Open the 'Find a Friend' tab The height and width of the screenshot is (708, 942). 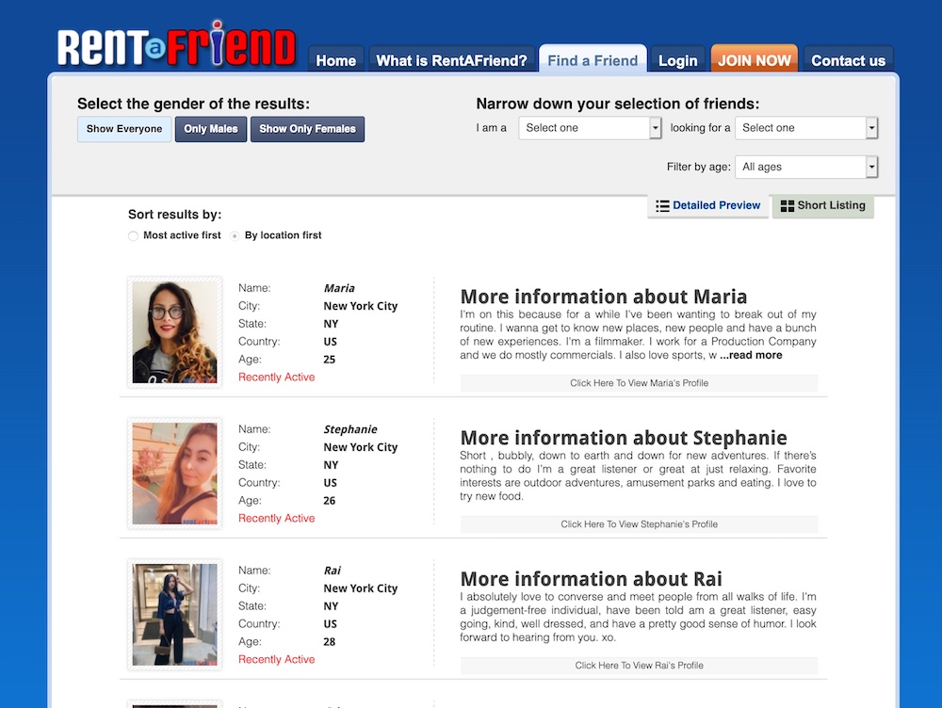point(592,59)
